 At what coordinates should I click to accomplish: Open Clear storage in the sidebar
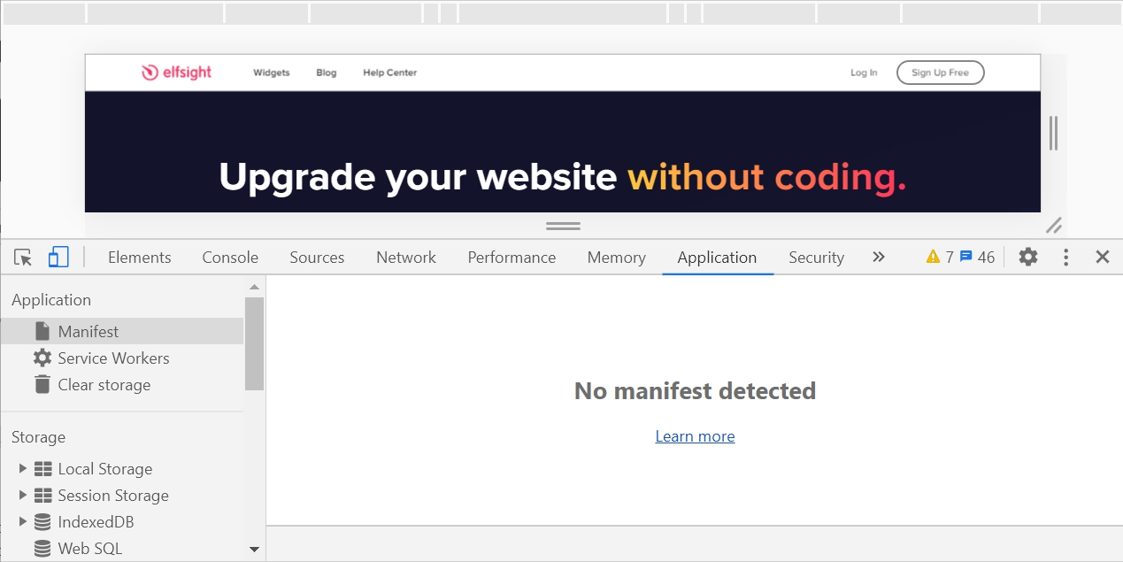(x=104, y=385)
